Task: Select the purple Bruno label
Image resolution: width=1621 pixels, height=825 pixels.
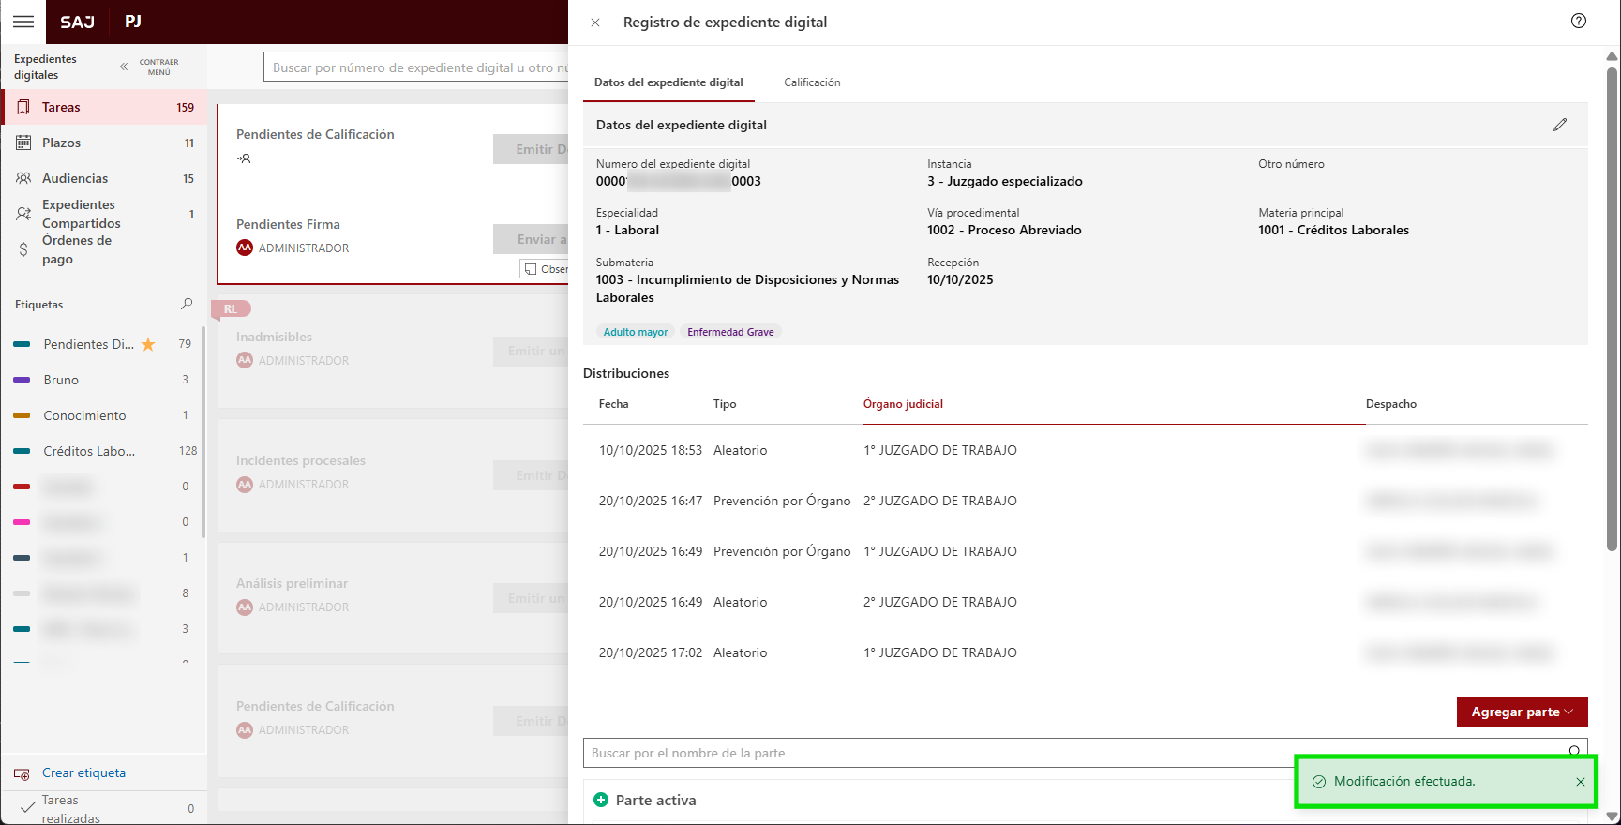Action: coord(61,380)
